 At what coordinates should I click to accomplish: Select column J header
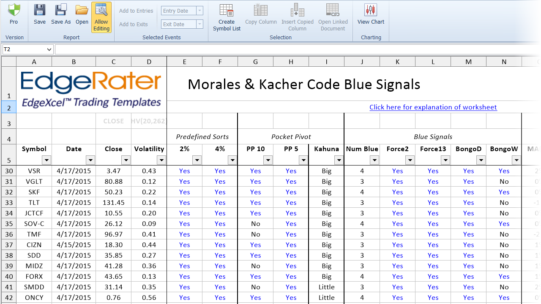(x=362, y=62)
